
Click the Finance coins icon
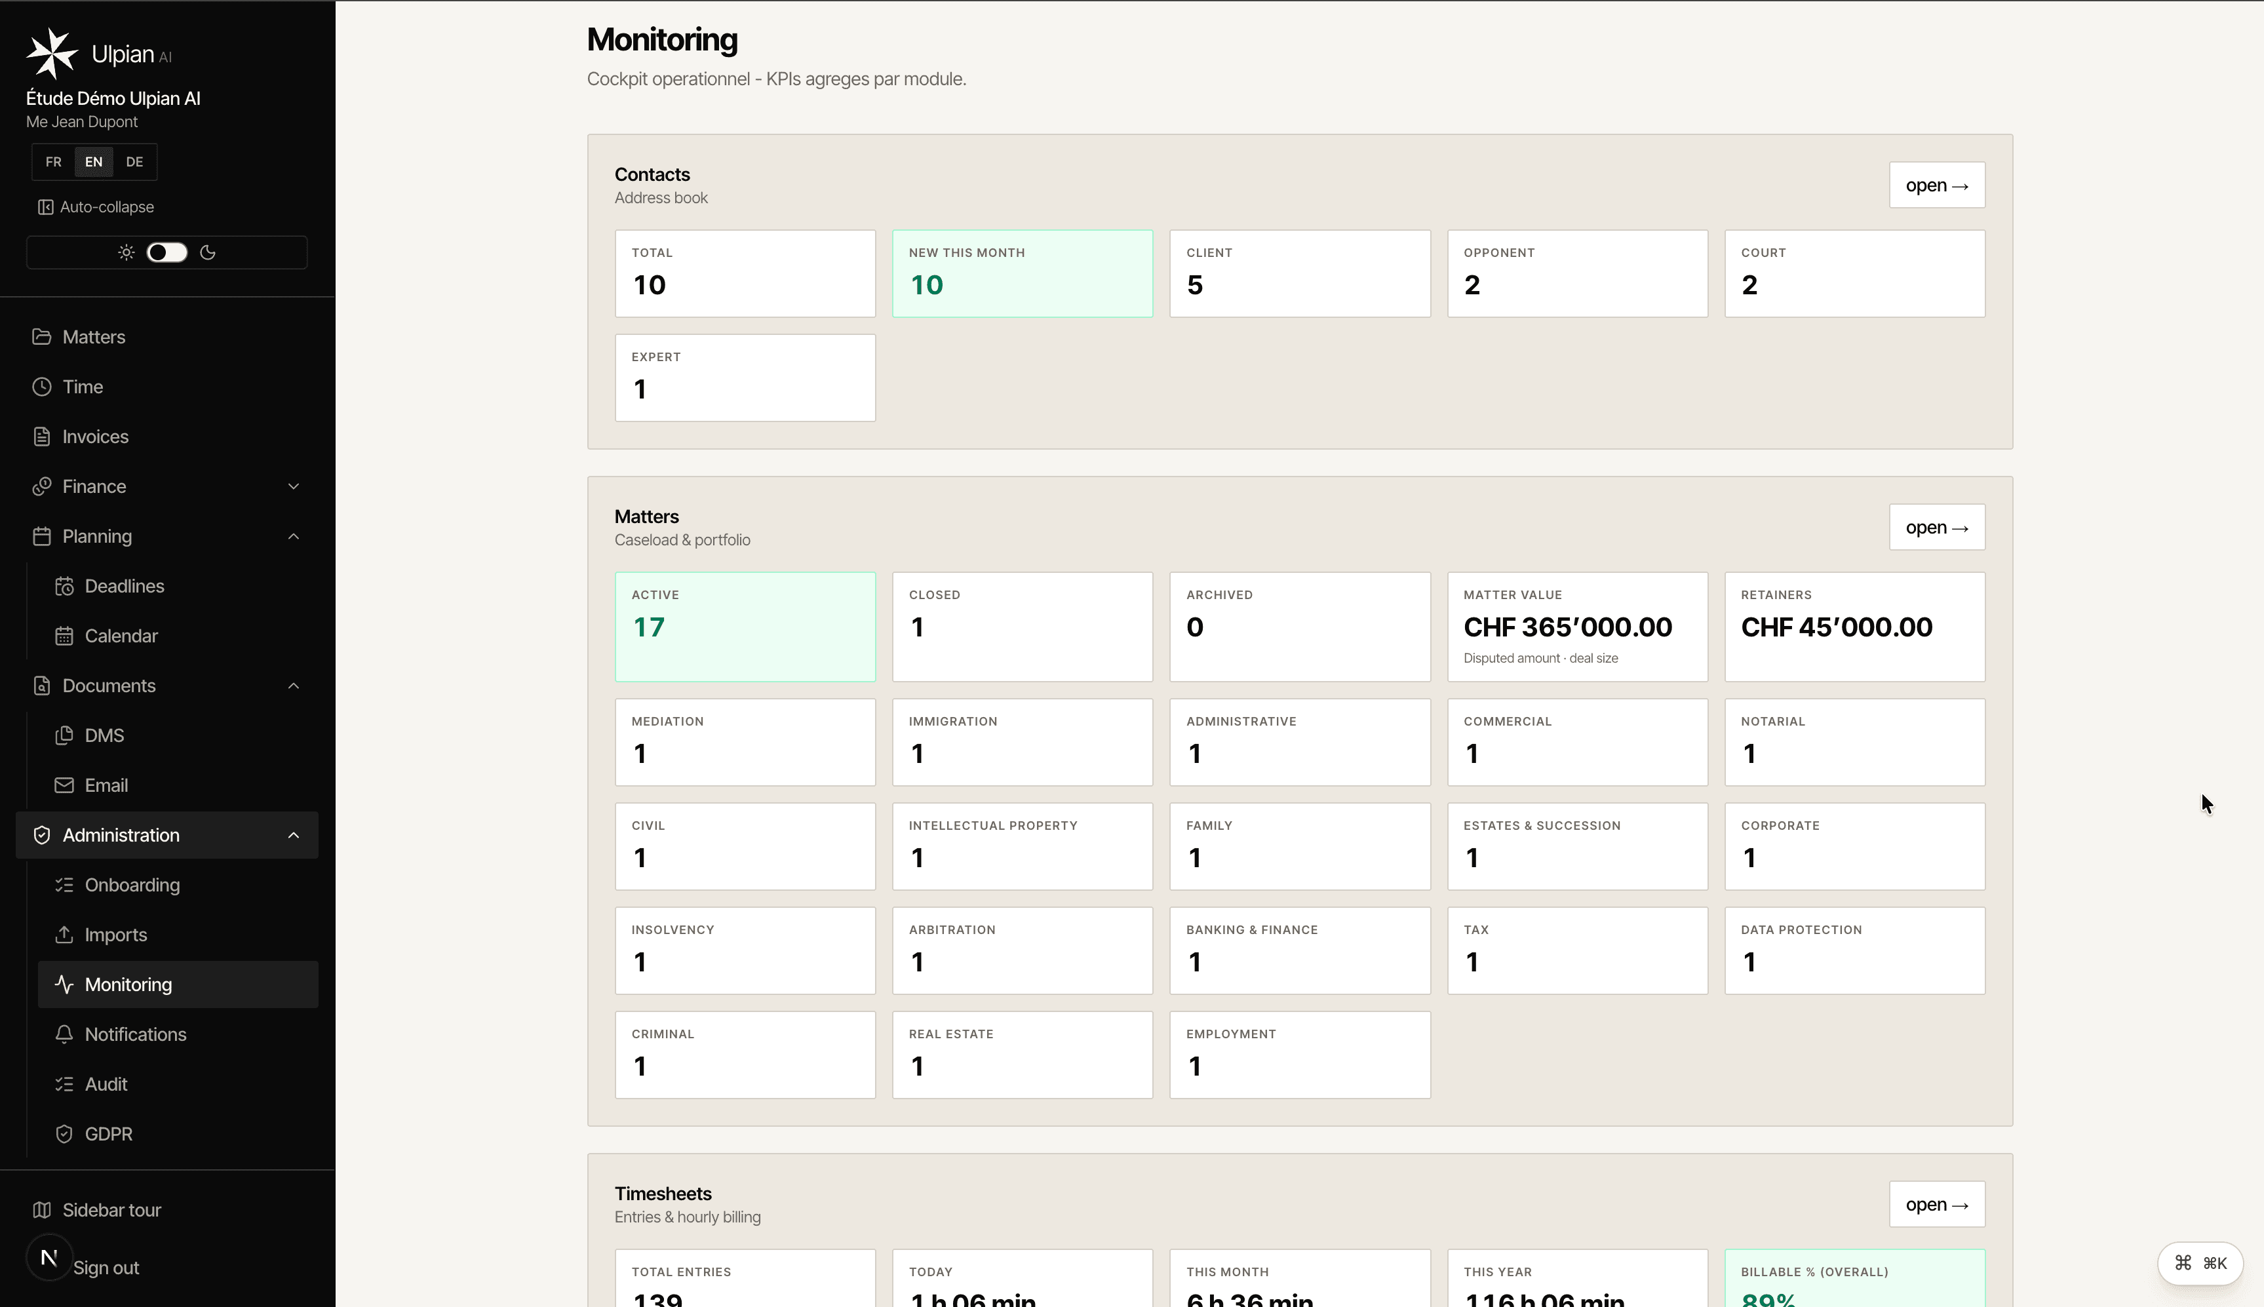pos(41,486)
